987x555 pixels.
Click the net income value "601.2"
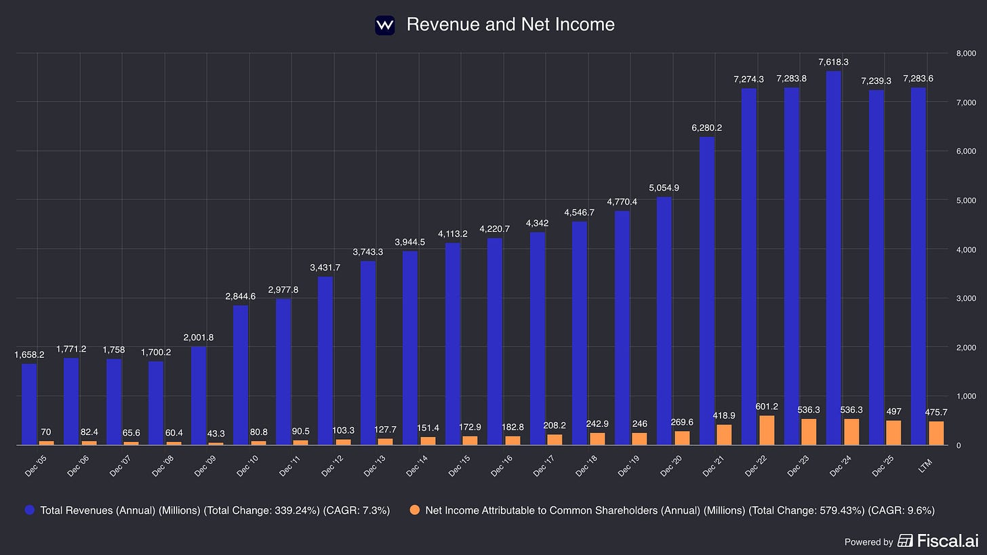766,407
